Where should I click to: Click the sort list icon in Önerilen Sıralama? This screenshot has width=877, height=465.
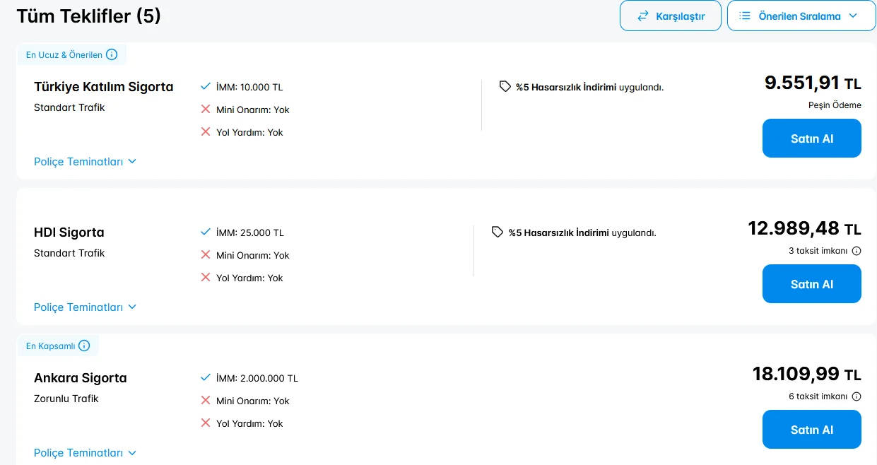coord(745,16)
